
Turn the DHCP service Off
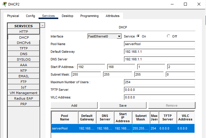point(168,36)
